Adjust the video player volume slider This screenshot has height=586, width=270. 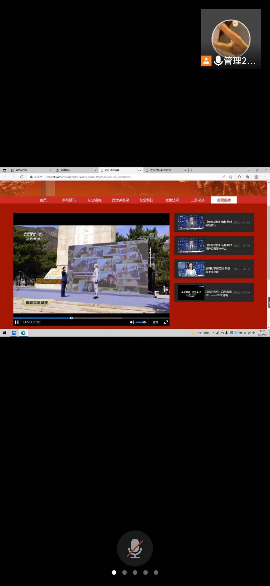point(141,322)
